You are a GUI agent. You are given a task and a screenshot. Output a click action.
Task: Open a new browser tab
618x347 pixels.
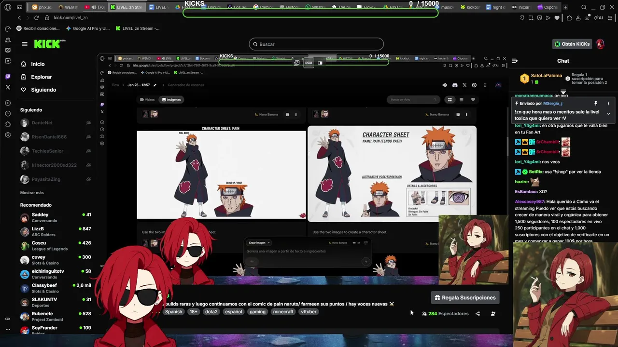(565, 7)
